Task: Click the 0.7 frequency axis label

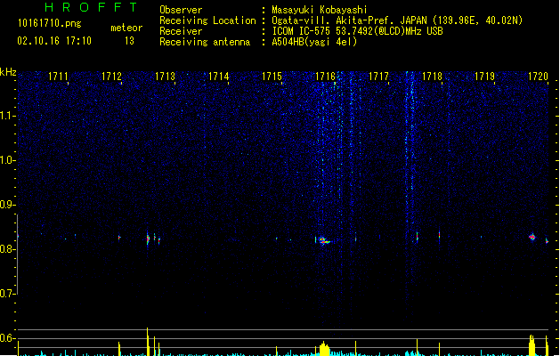Action: 7,294
